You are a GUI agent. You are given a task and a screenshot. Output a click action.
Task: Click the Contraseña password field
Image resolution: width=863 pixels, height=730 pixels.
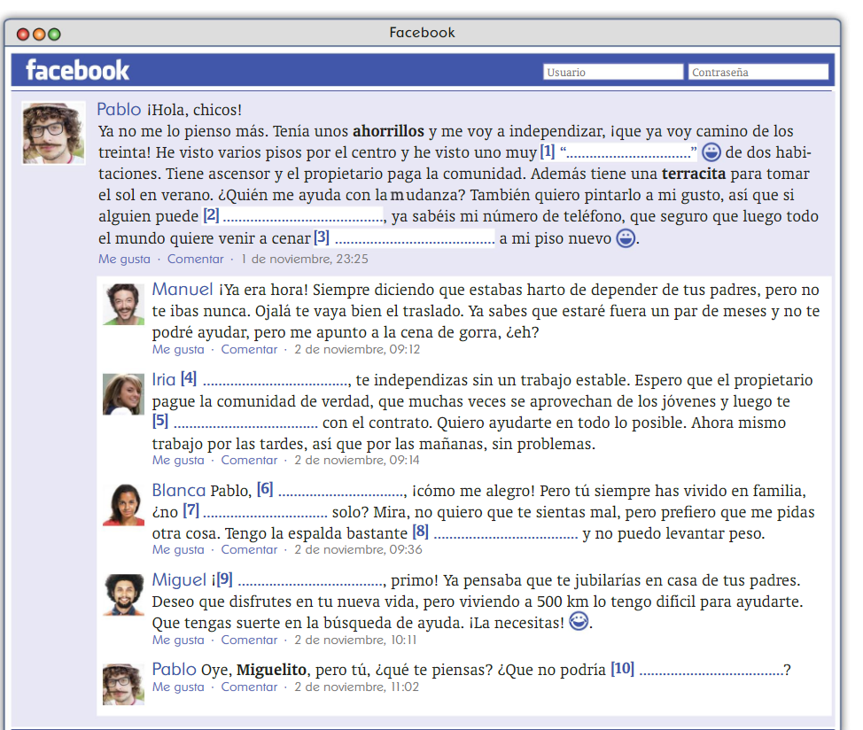click(x=758, y=72)
